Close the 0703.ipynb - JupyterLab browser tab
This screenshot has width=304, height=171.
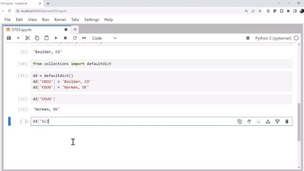point(40,3)
